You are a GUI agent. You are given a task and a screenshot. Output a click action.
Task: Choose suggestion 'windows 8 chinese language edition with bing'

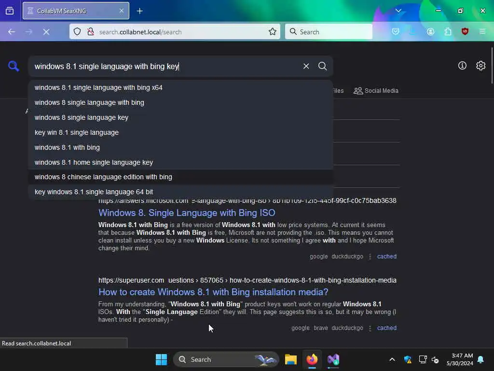tap(180, 177)
